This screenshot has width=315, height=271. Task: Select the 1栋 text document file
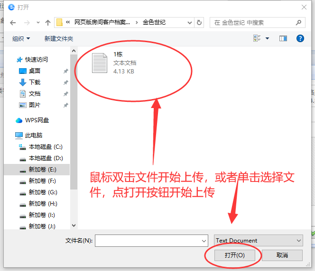click(x=114, y=63)
